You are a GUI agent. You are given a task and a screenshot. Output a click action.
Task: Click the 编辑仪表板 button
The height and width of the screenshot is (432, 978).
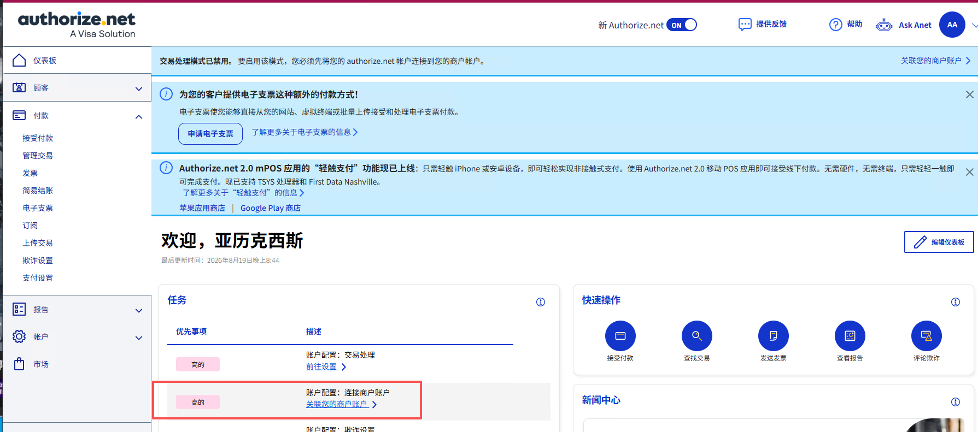(939, 242)
